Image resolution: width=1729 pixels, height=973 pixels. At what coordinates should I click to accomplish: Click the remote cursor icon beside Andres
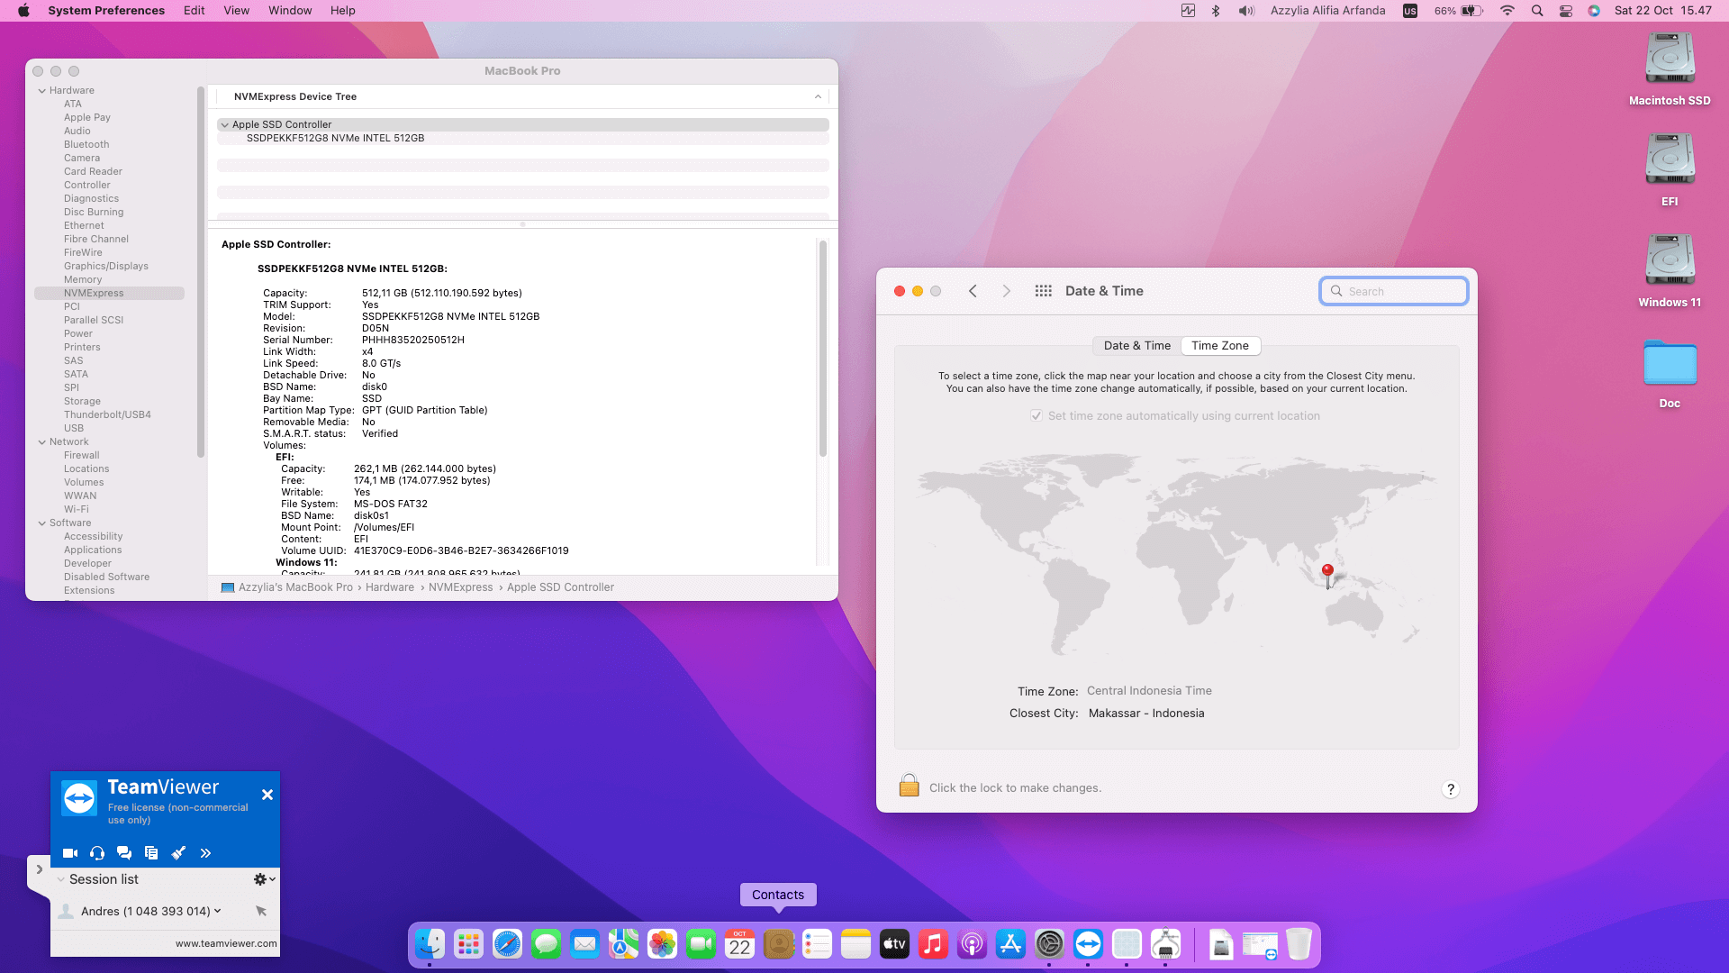(x=261, y=911)
